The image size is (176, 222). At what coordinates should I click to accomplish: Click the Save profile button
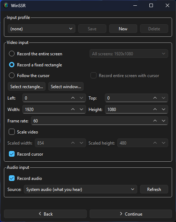(x=92, y=29)
